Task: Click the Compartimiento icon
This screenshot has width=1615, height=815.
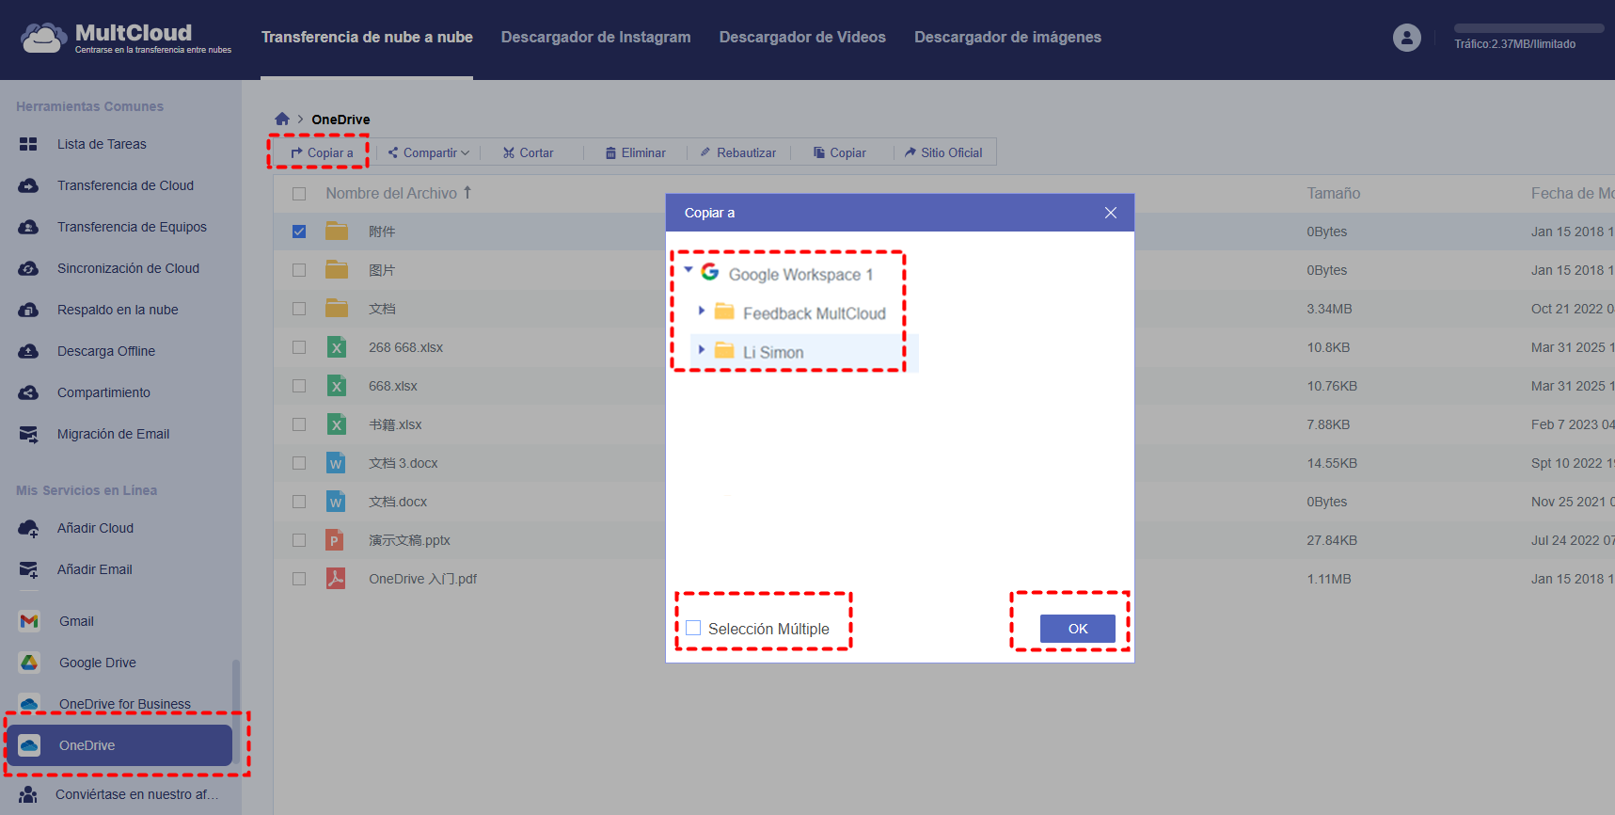Action: coord(28,392)
